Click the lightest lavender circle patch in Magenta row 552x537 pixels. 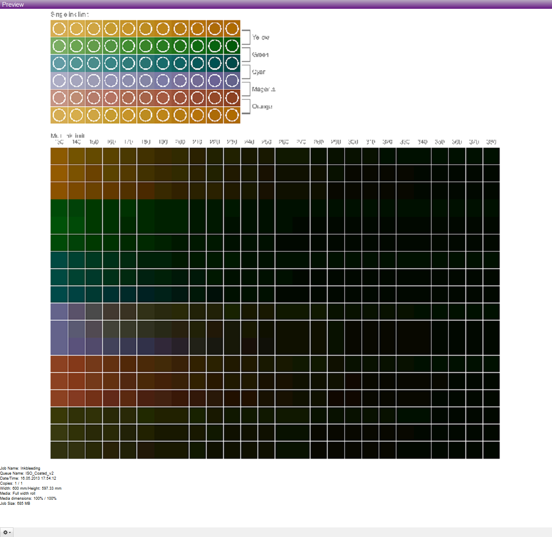(59, 80)
